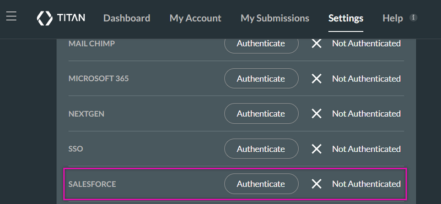This screenshot has height=204, width=441.
Task: Click Not Authenticated status for Salesforce
Action: tap(367, 184)
